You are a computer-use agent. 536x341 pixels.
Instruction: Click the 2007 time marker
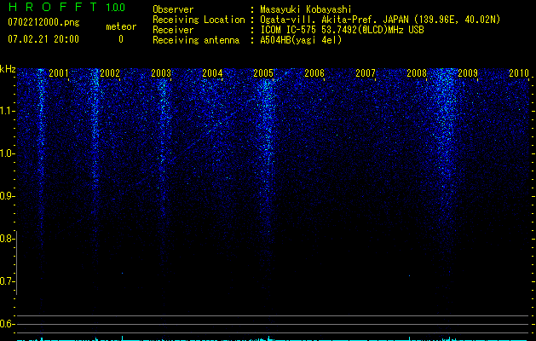click(x=365, y=72)
